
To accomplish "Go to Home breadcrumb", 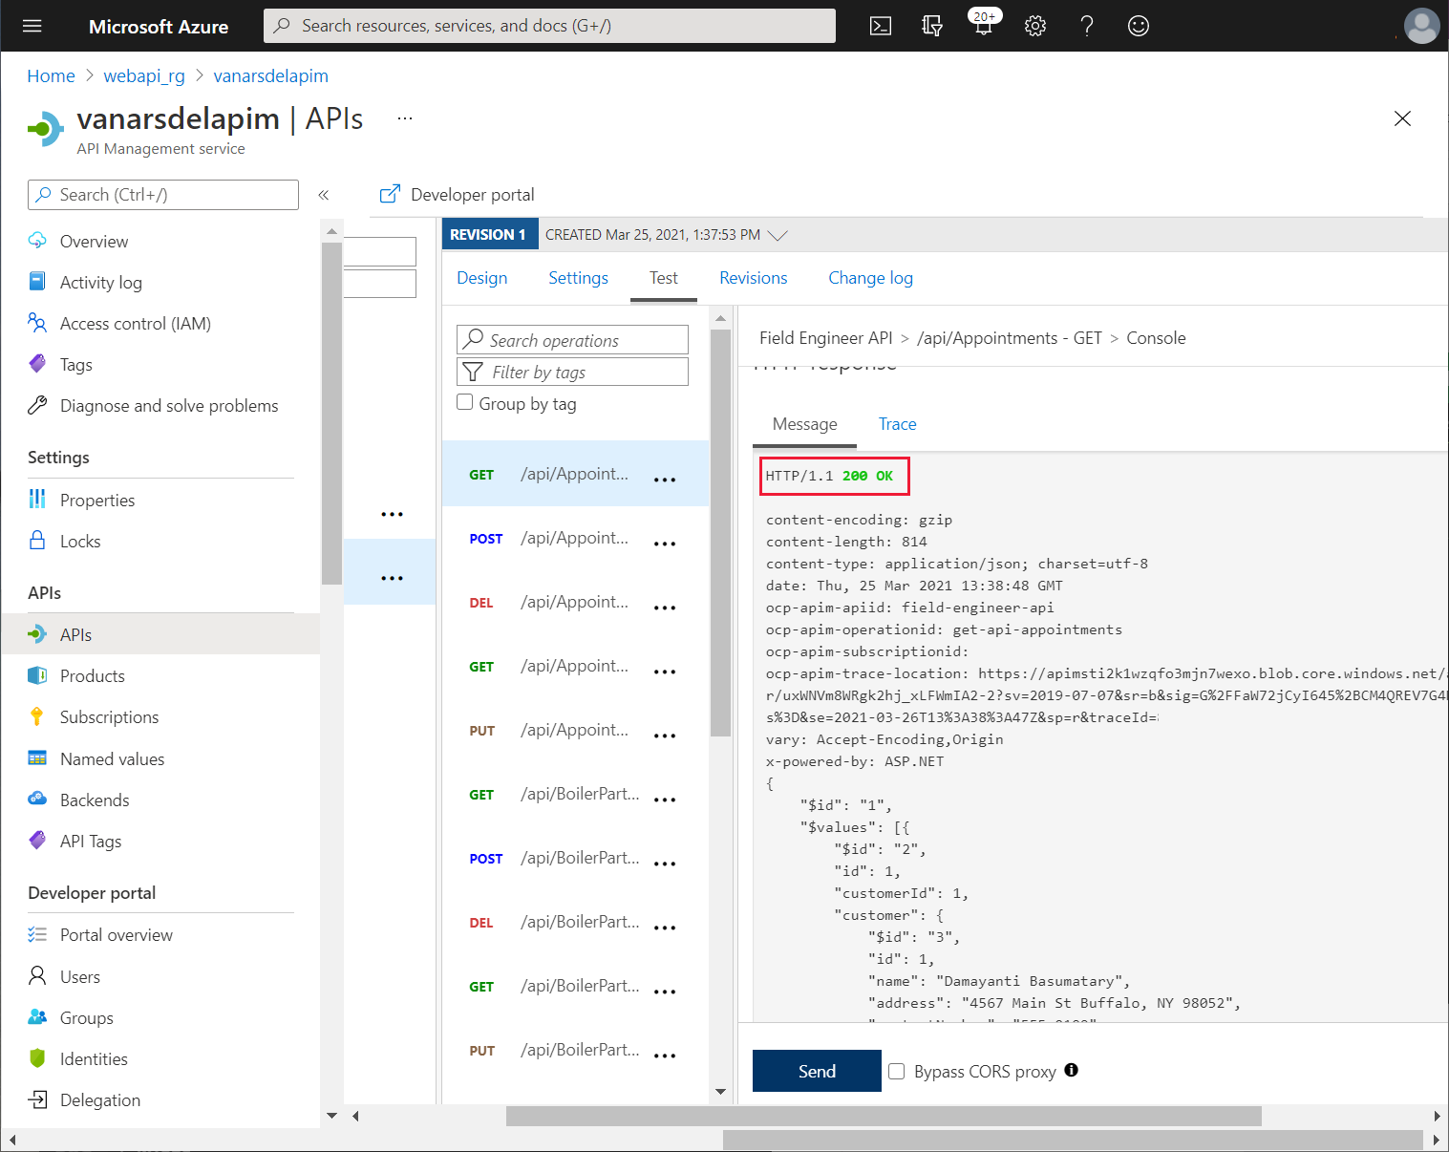I will point(51,75).
